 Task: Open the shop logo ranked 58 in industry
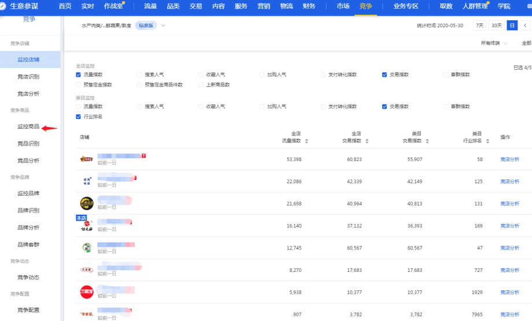click(x=87, y=159)
